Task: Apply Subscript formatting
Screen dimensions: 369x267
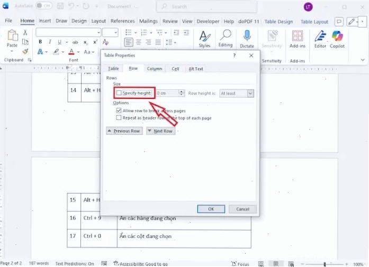Action: coord(85,42)
